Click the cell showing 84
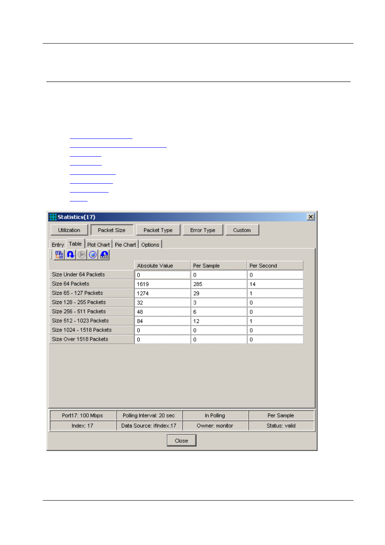Viewport: 385px width, 545px height. click(162, 321)
